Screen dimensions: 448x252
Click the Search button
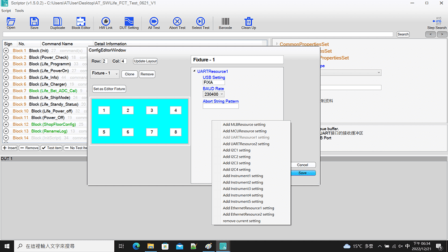click(403, 34)
